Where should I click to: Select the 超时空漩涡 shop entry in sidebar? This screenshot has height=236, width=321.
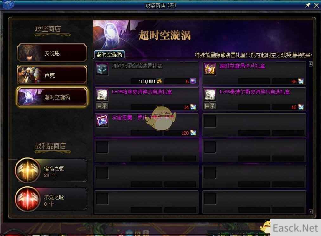(x=52, y=97)
